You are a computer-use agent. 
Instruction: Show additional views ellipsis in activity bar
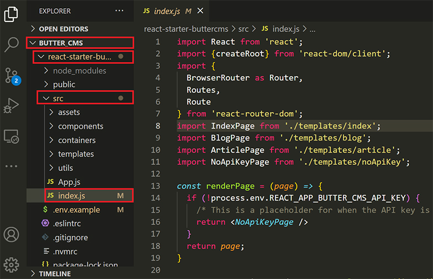pyautogui.click(x=12, y=166)
